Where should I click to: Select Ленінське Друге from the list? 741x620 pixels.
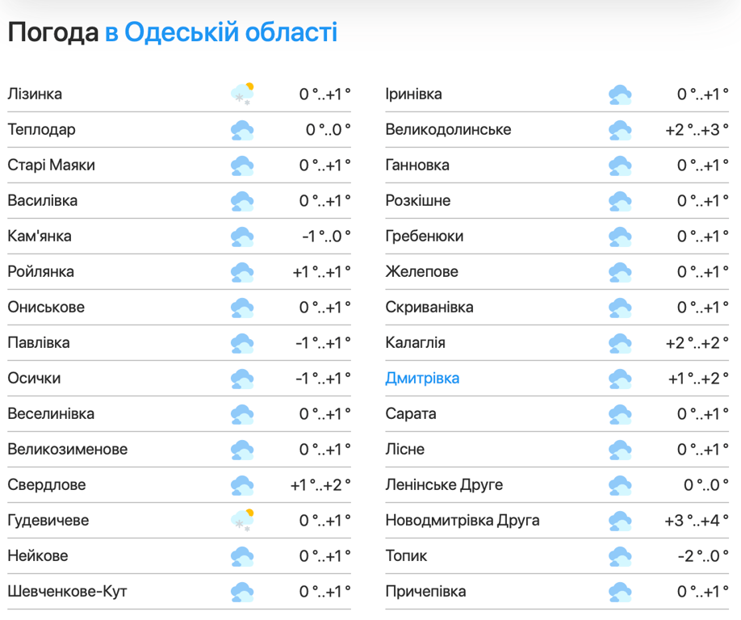[444, 485]
